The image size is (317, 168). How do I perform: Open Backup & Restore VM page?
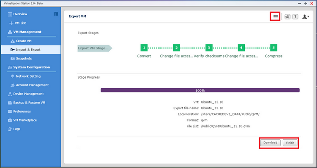29,103
